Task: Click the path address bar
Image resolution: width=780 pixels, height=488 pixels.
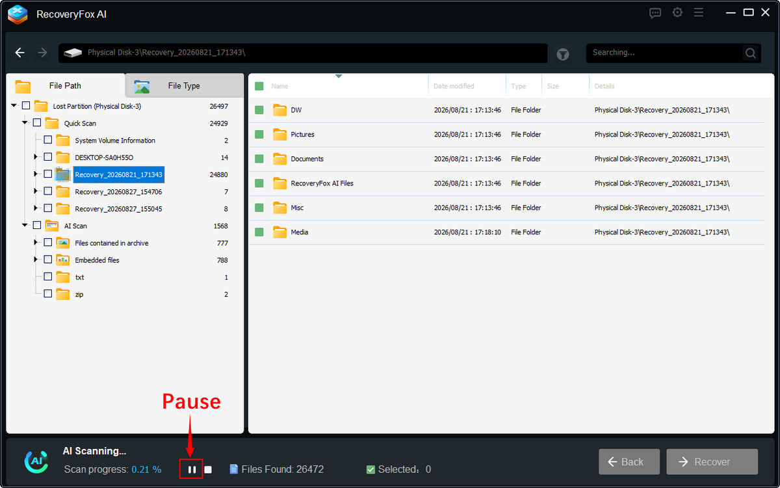Action: point(303,53)
